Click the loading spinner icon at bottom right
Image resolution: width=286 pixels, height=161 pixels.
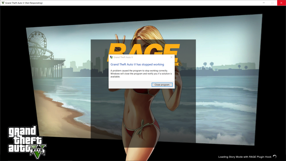click(x=275, y=156)
